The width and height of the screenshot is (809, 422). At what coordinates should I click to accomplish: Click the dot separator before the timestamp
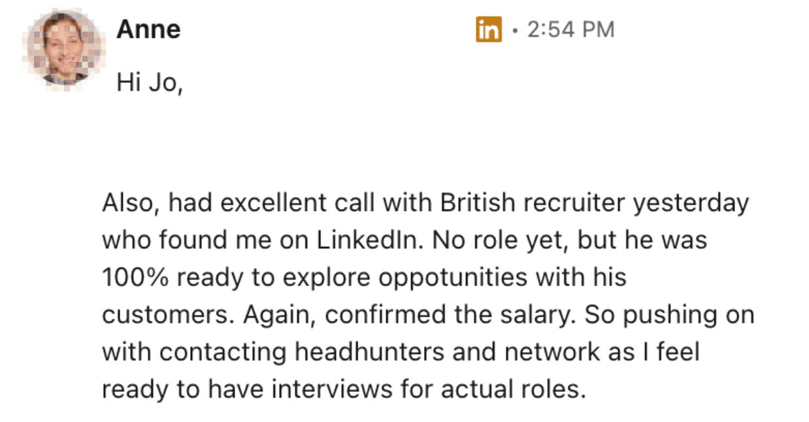514,30
